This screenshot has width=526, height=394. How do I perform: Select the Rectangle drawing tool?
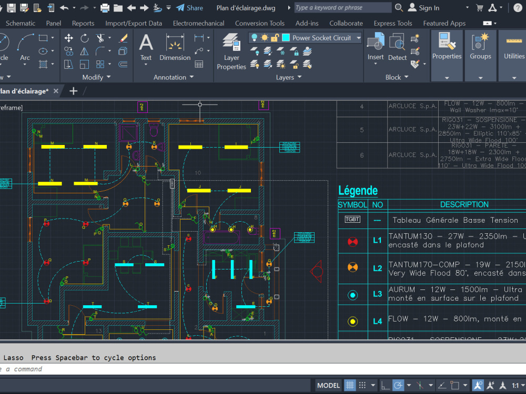point(43,38)
